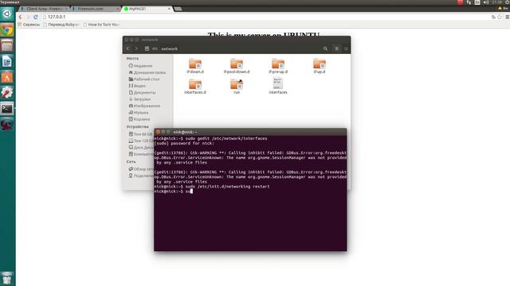Open a new Chrome tab
Screen dimensions: 510x286
pyautogui.click(x=178, y=9)
